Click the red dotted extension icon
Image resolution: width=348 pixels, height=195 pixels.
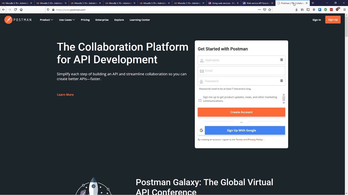pyautogui.click(x=331, y=9)
